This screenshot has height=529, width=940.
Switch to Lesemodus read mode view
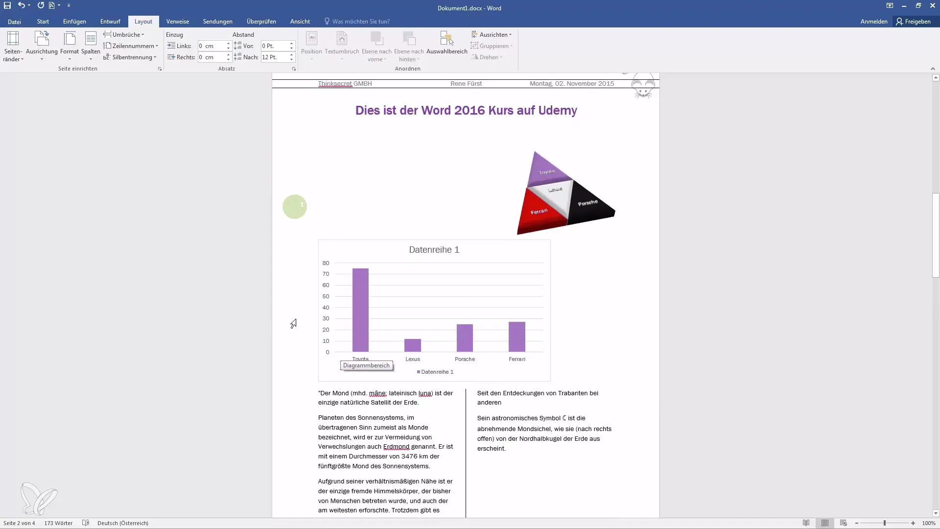(x=806, y=523)
